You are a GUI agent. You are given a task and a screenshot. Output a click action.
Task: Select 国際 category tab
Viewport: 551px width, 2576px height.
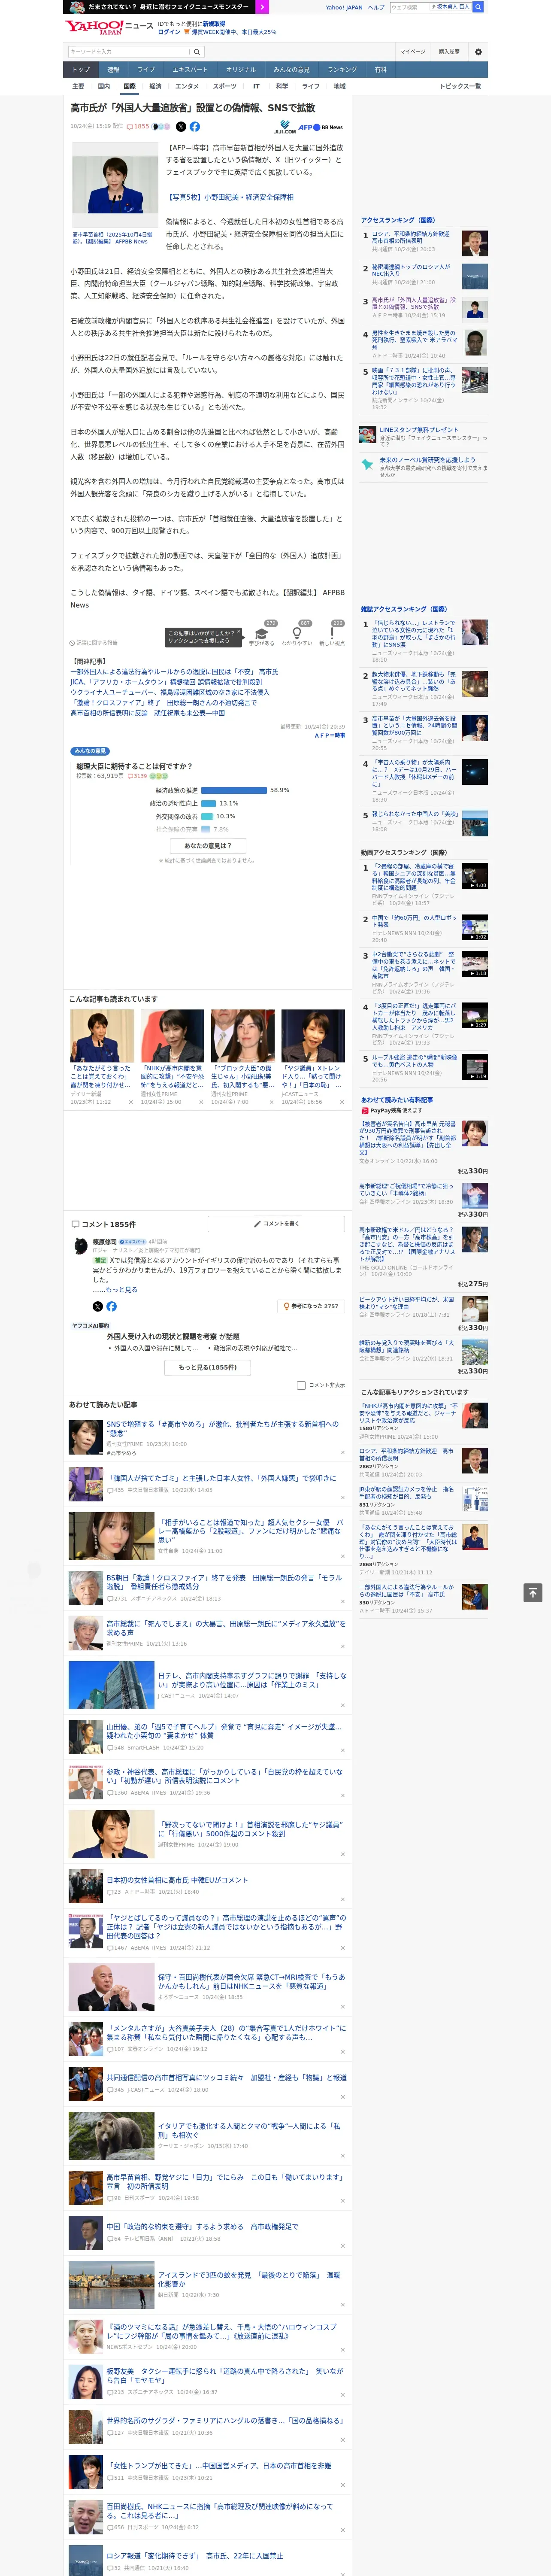pyautogui.click(x=129, y=86)
